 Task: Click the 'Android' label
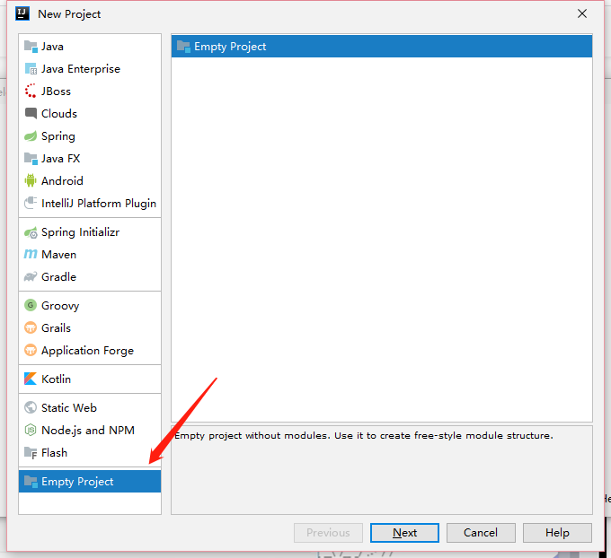[x=62, y=180]
